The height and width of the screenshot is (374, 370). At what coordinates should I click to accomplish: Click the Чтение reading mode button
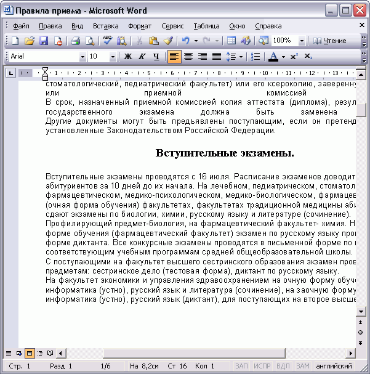(329, 41)
